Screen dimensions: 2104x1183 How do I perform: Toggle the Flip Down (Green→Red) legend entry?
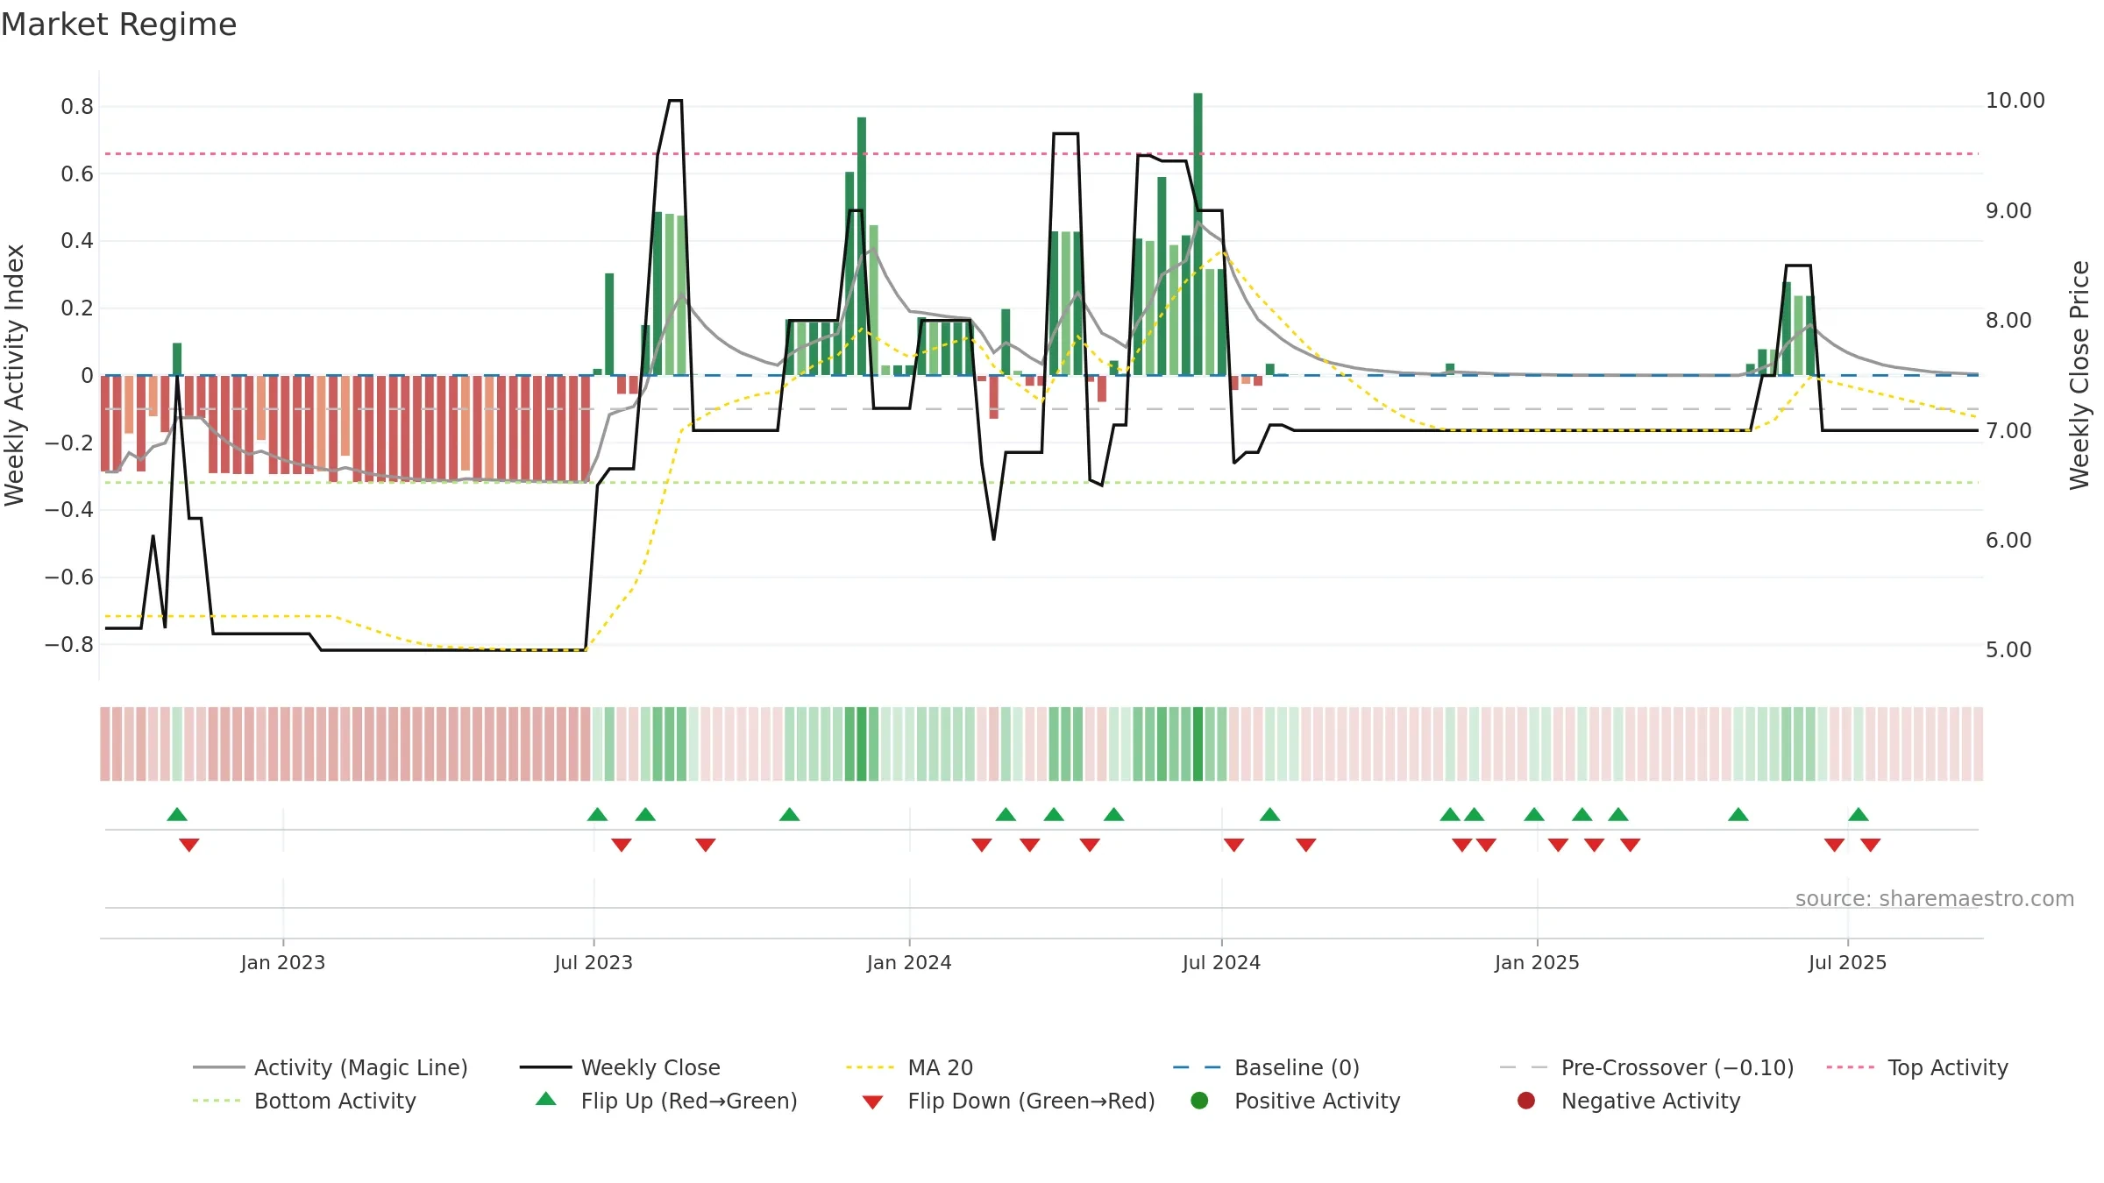click(1008, 1101)
